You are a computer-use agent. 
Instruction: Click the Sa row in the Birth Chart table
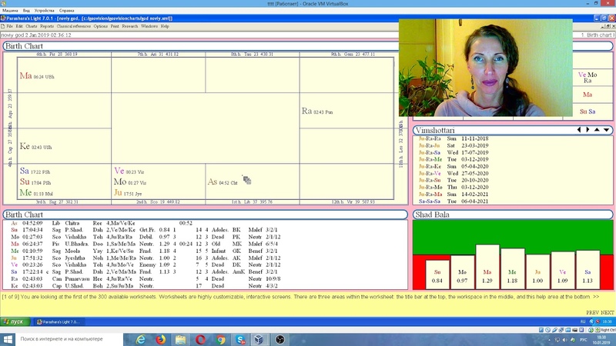pos(146,272)
